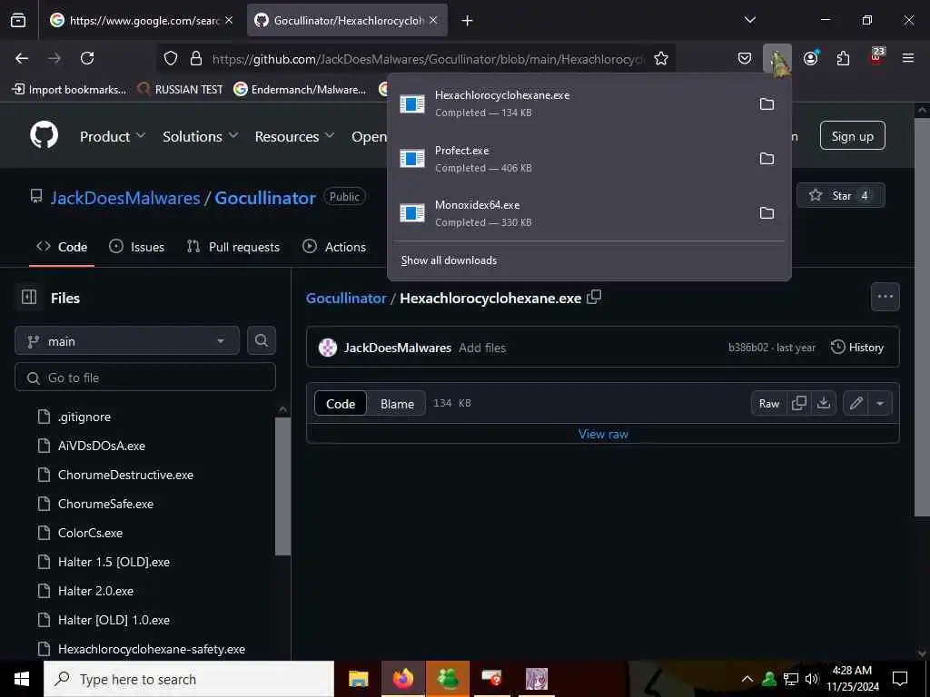Open the RUSSIAN TEST bookmark

[181, 90]
